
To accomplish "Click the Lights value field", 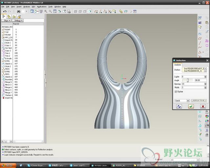I will (x=193, y=77).
